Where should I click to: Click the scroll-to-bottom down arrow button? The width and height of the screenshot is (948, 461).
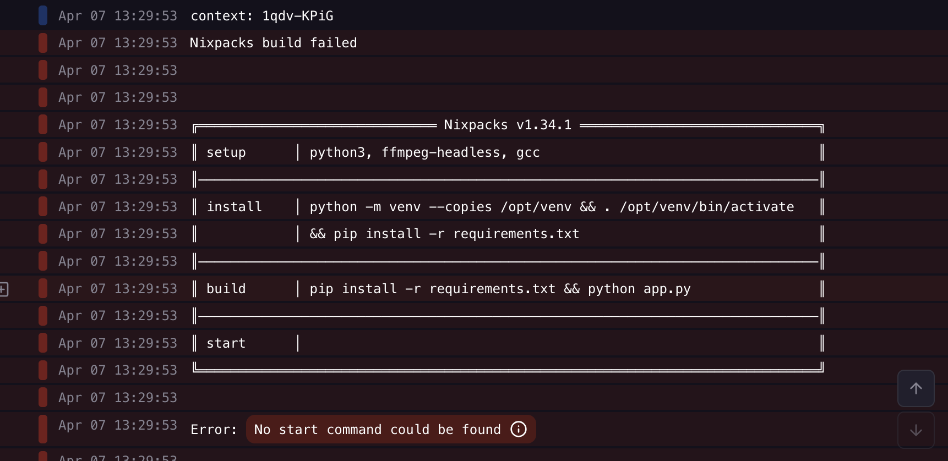click(916, 430)
